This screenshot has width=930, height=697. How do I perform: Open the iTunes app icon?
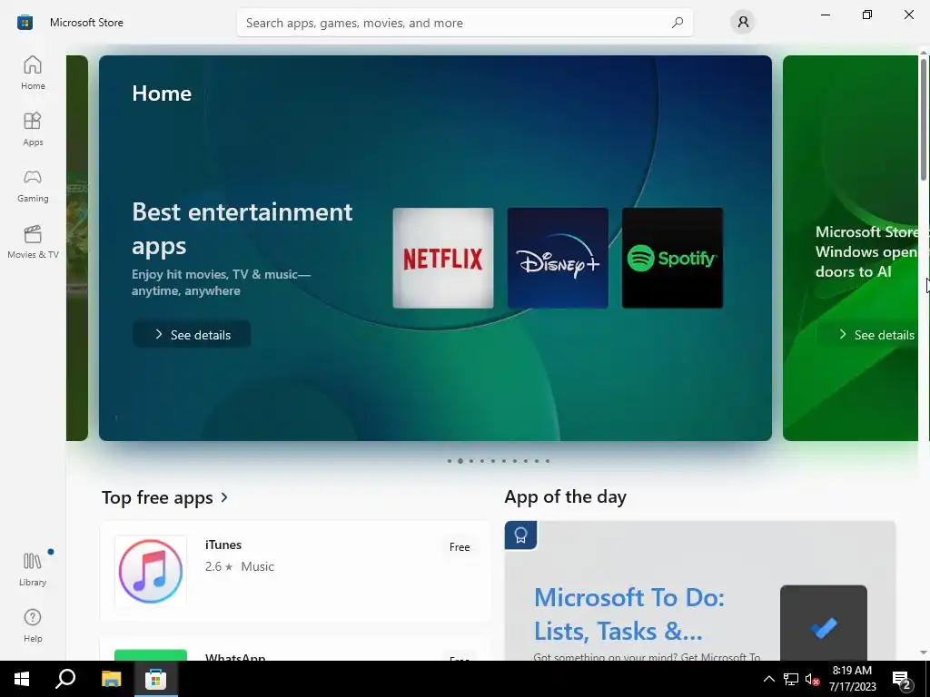click(x=151, y=572)
